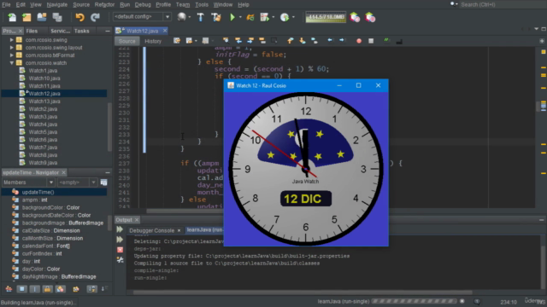
Task: Switch to the Files tab
Action: 32,31
